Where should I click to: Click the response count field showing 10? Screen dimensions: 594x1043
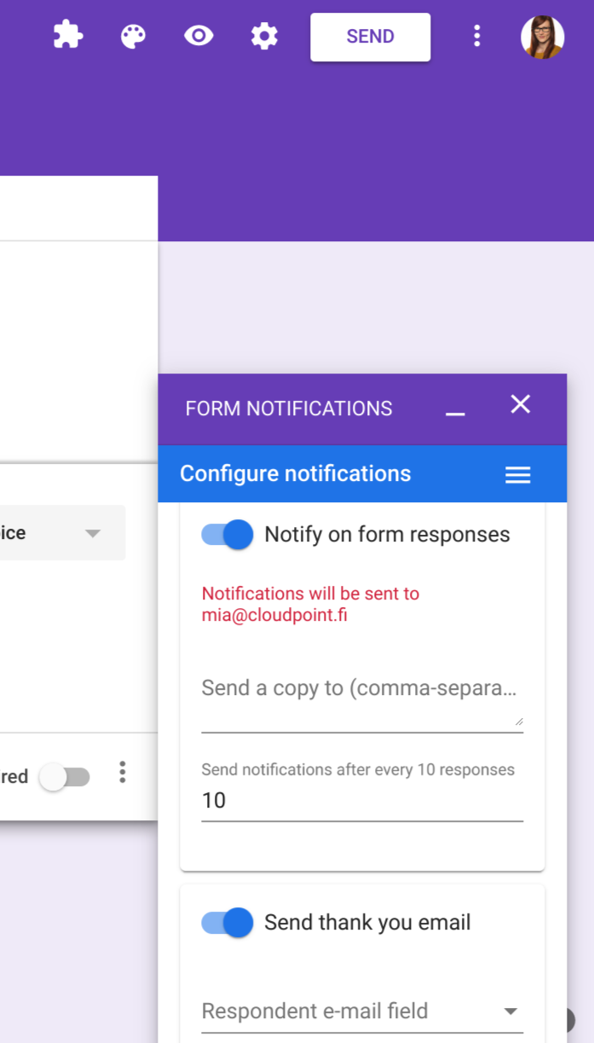(x=362, y=801)
